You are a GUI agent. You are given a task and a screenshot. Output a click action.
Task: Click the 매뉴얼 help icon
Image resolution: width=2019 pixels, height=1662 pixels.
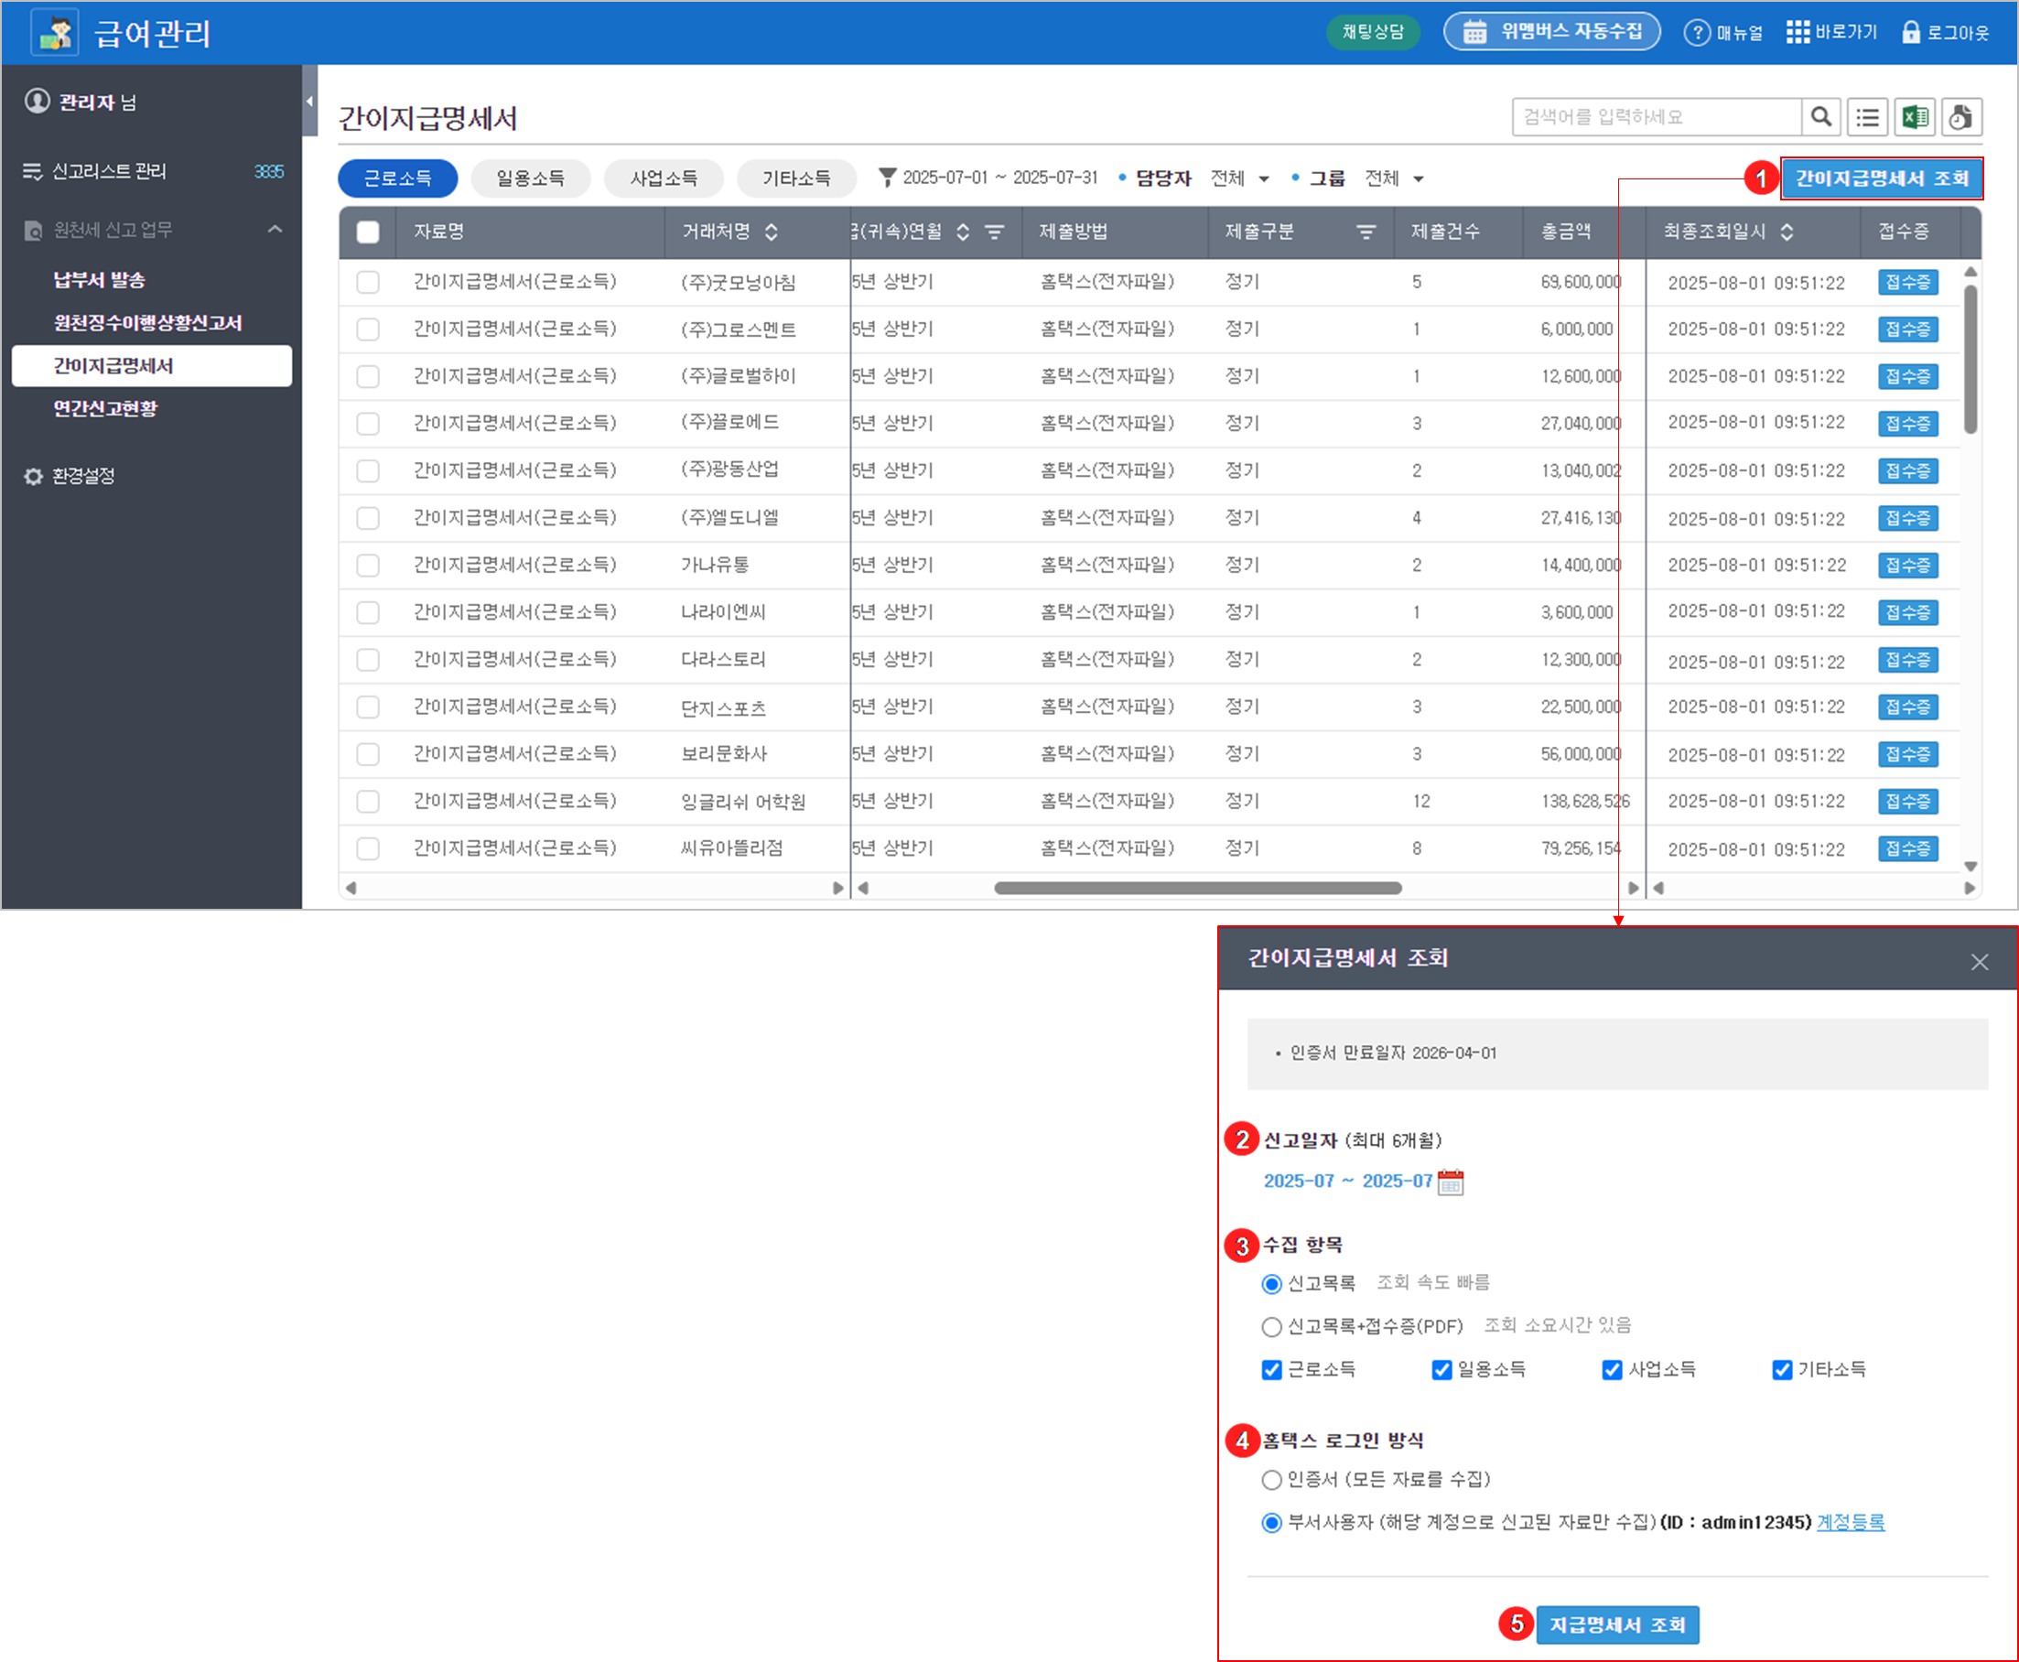[1698, 33]
